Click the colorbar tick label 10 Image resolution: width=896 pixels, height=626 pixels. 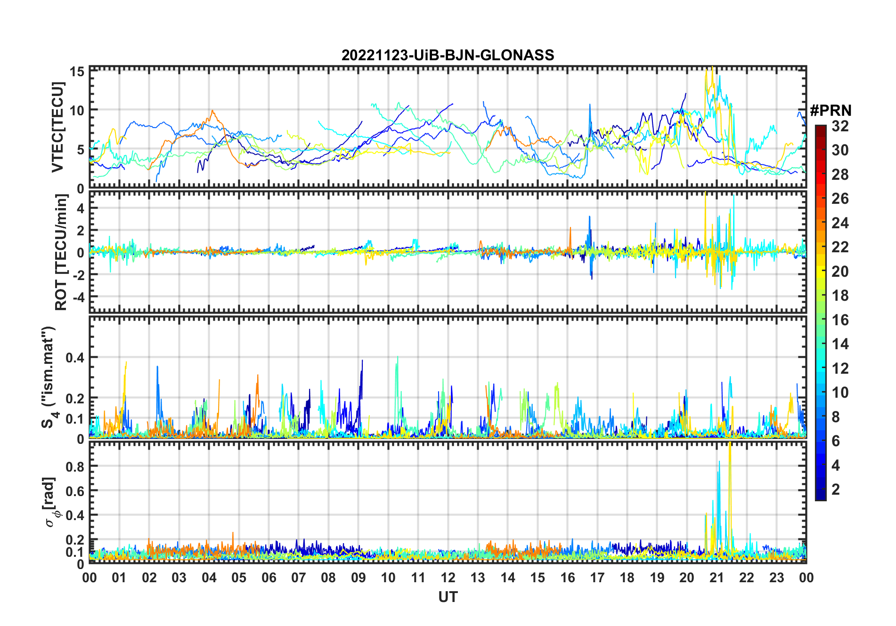pos(840,392)
